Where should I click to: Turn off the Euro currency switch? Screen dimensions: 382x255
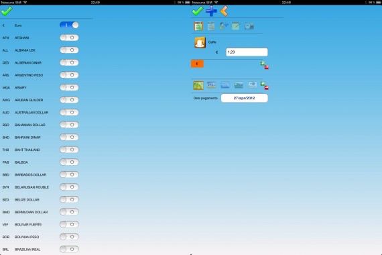tap(69, 25)
